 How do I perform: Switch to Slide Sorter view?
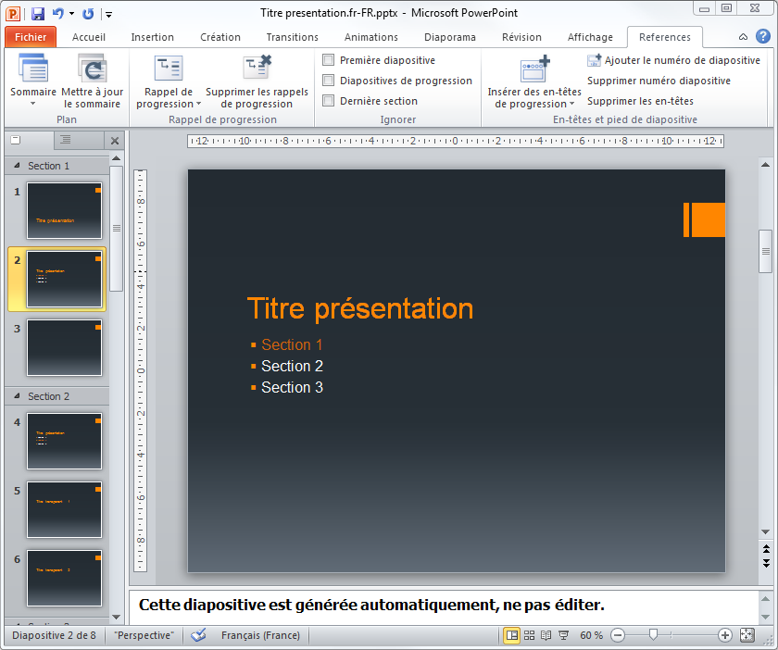click(530, 635)
